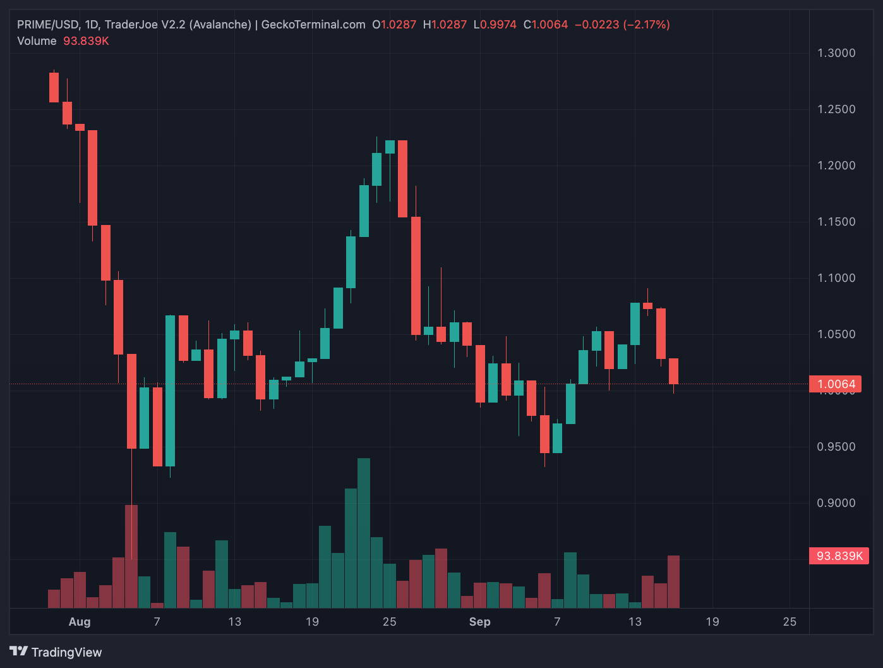
Task: Click the first red candlestick near 1.2800
Action: point(54,87)
